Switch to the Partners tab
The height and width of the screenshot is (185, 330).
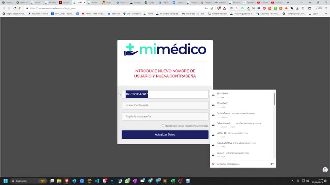249,3
